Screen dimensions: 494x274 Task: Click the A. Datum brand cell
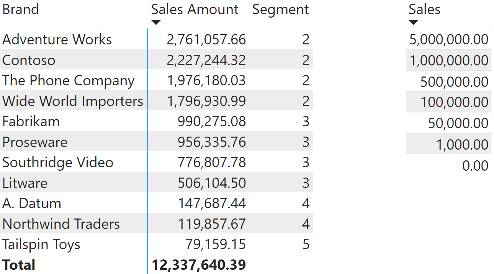32,203
